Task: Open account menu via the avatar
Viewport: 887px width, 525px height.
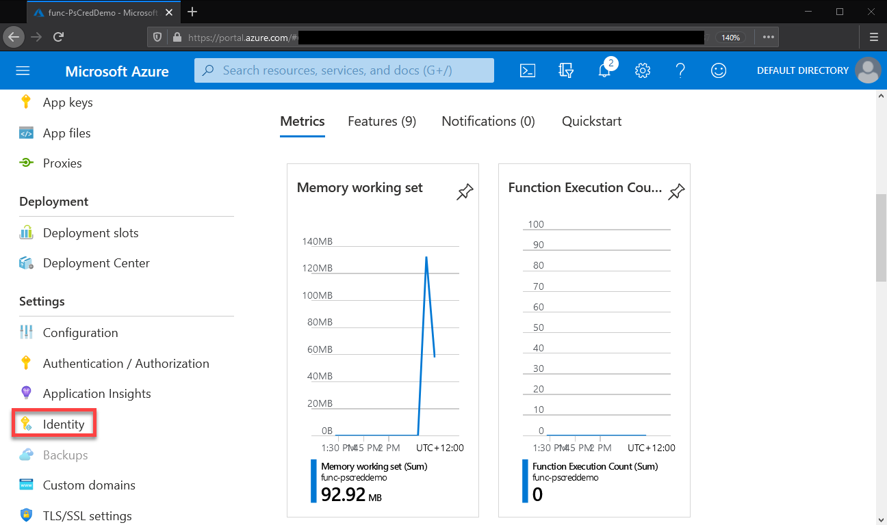Action: (869, 70)
